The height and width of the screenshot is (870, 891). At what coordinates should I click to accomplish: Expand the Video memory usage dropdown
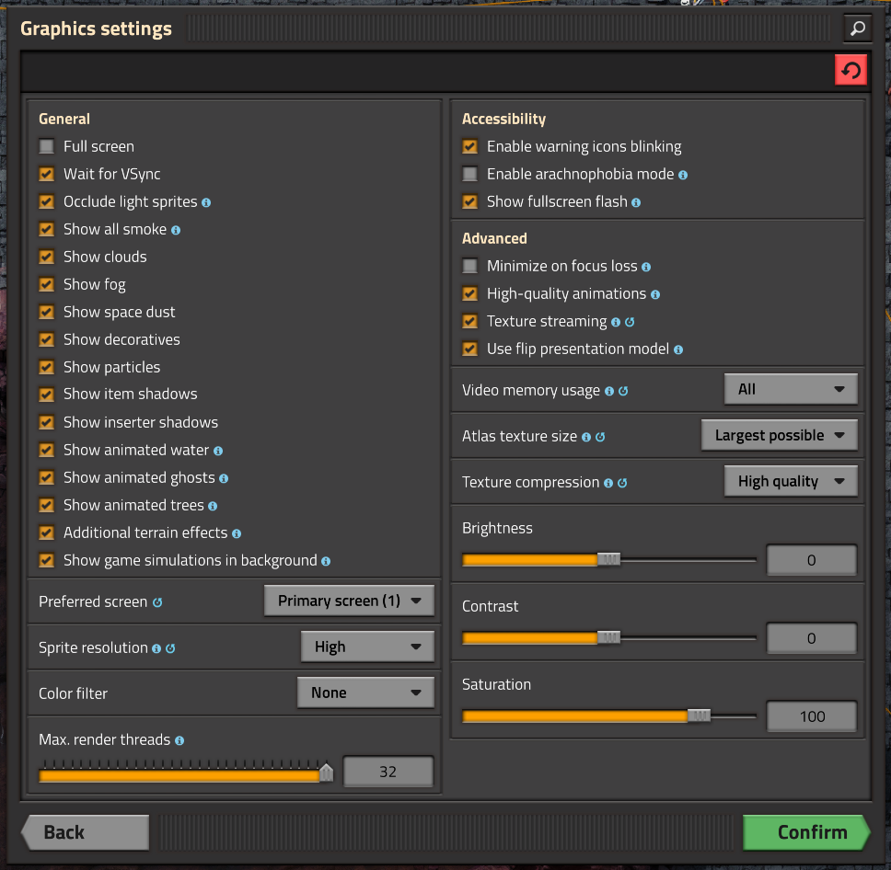pos(791,389)
